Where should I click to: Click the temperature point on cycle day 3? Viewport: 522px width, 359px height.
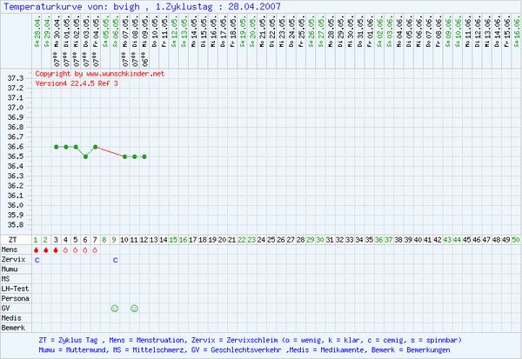pyautogui.click(x=56, y=147)
